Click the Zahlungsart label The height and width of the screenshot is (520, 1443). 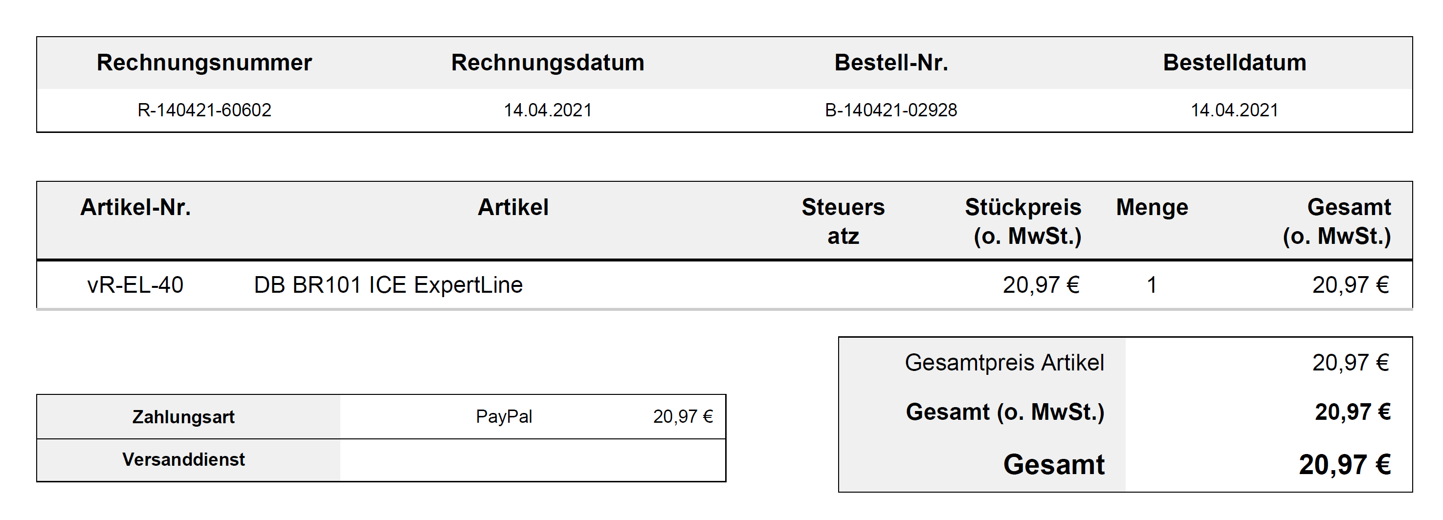[183, 417]
